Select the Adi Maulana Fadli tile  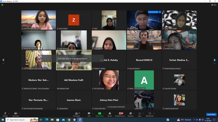[x=74, y=80]
